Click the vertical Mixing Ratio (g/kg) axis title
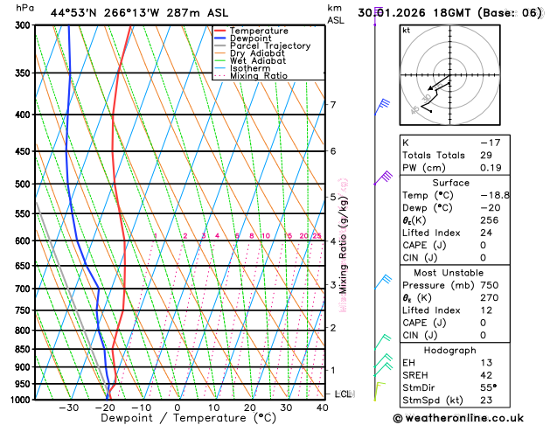This screenshot has height=425, width=550. [344, 246]
